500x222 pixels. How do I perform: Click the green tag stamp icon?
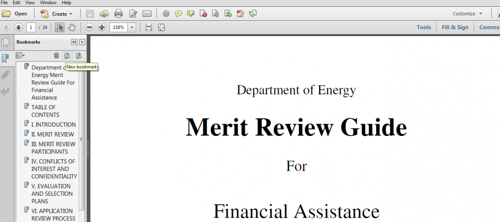pyautogui.click(x=253, y=14)
